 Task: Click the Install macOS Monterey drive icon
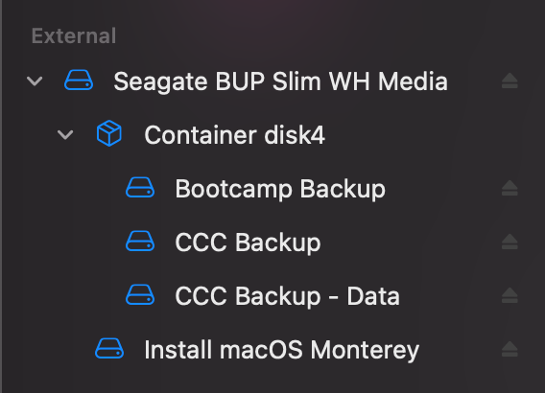(109, 348)
